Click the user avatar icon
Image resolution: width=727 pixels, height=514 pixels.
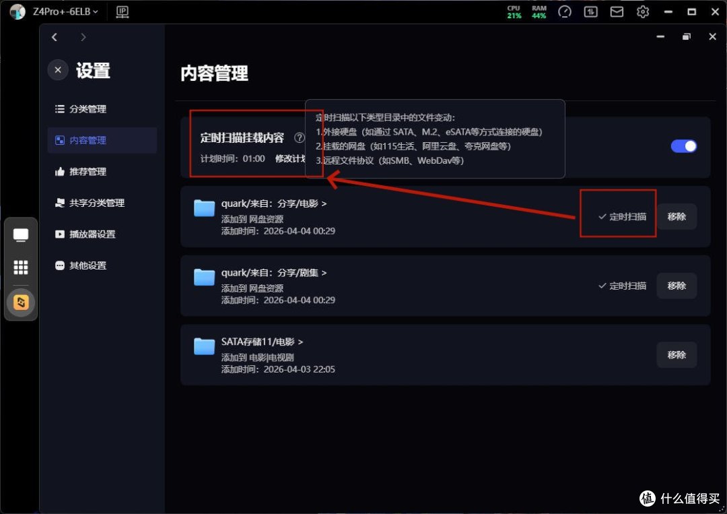tap(18, 11)
